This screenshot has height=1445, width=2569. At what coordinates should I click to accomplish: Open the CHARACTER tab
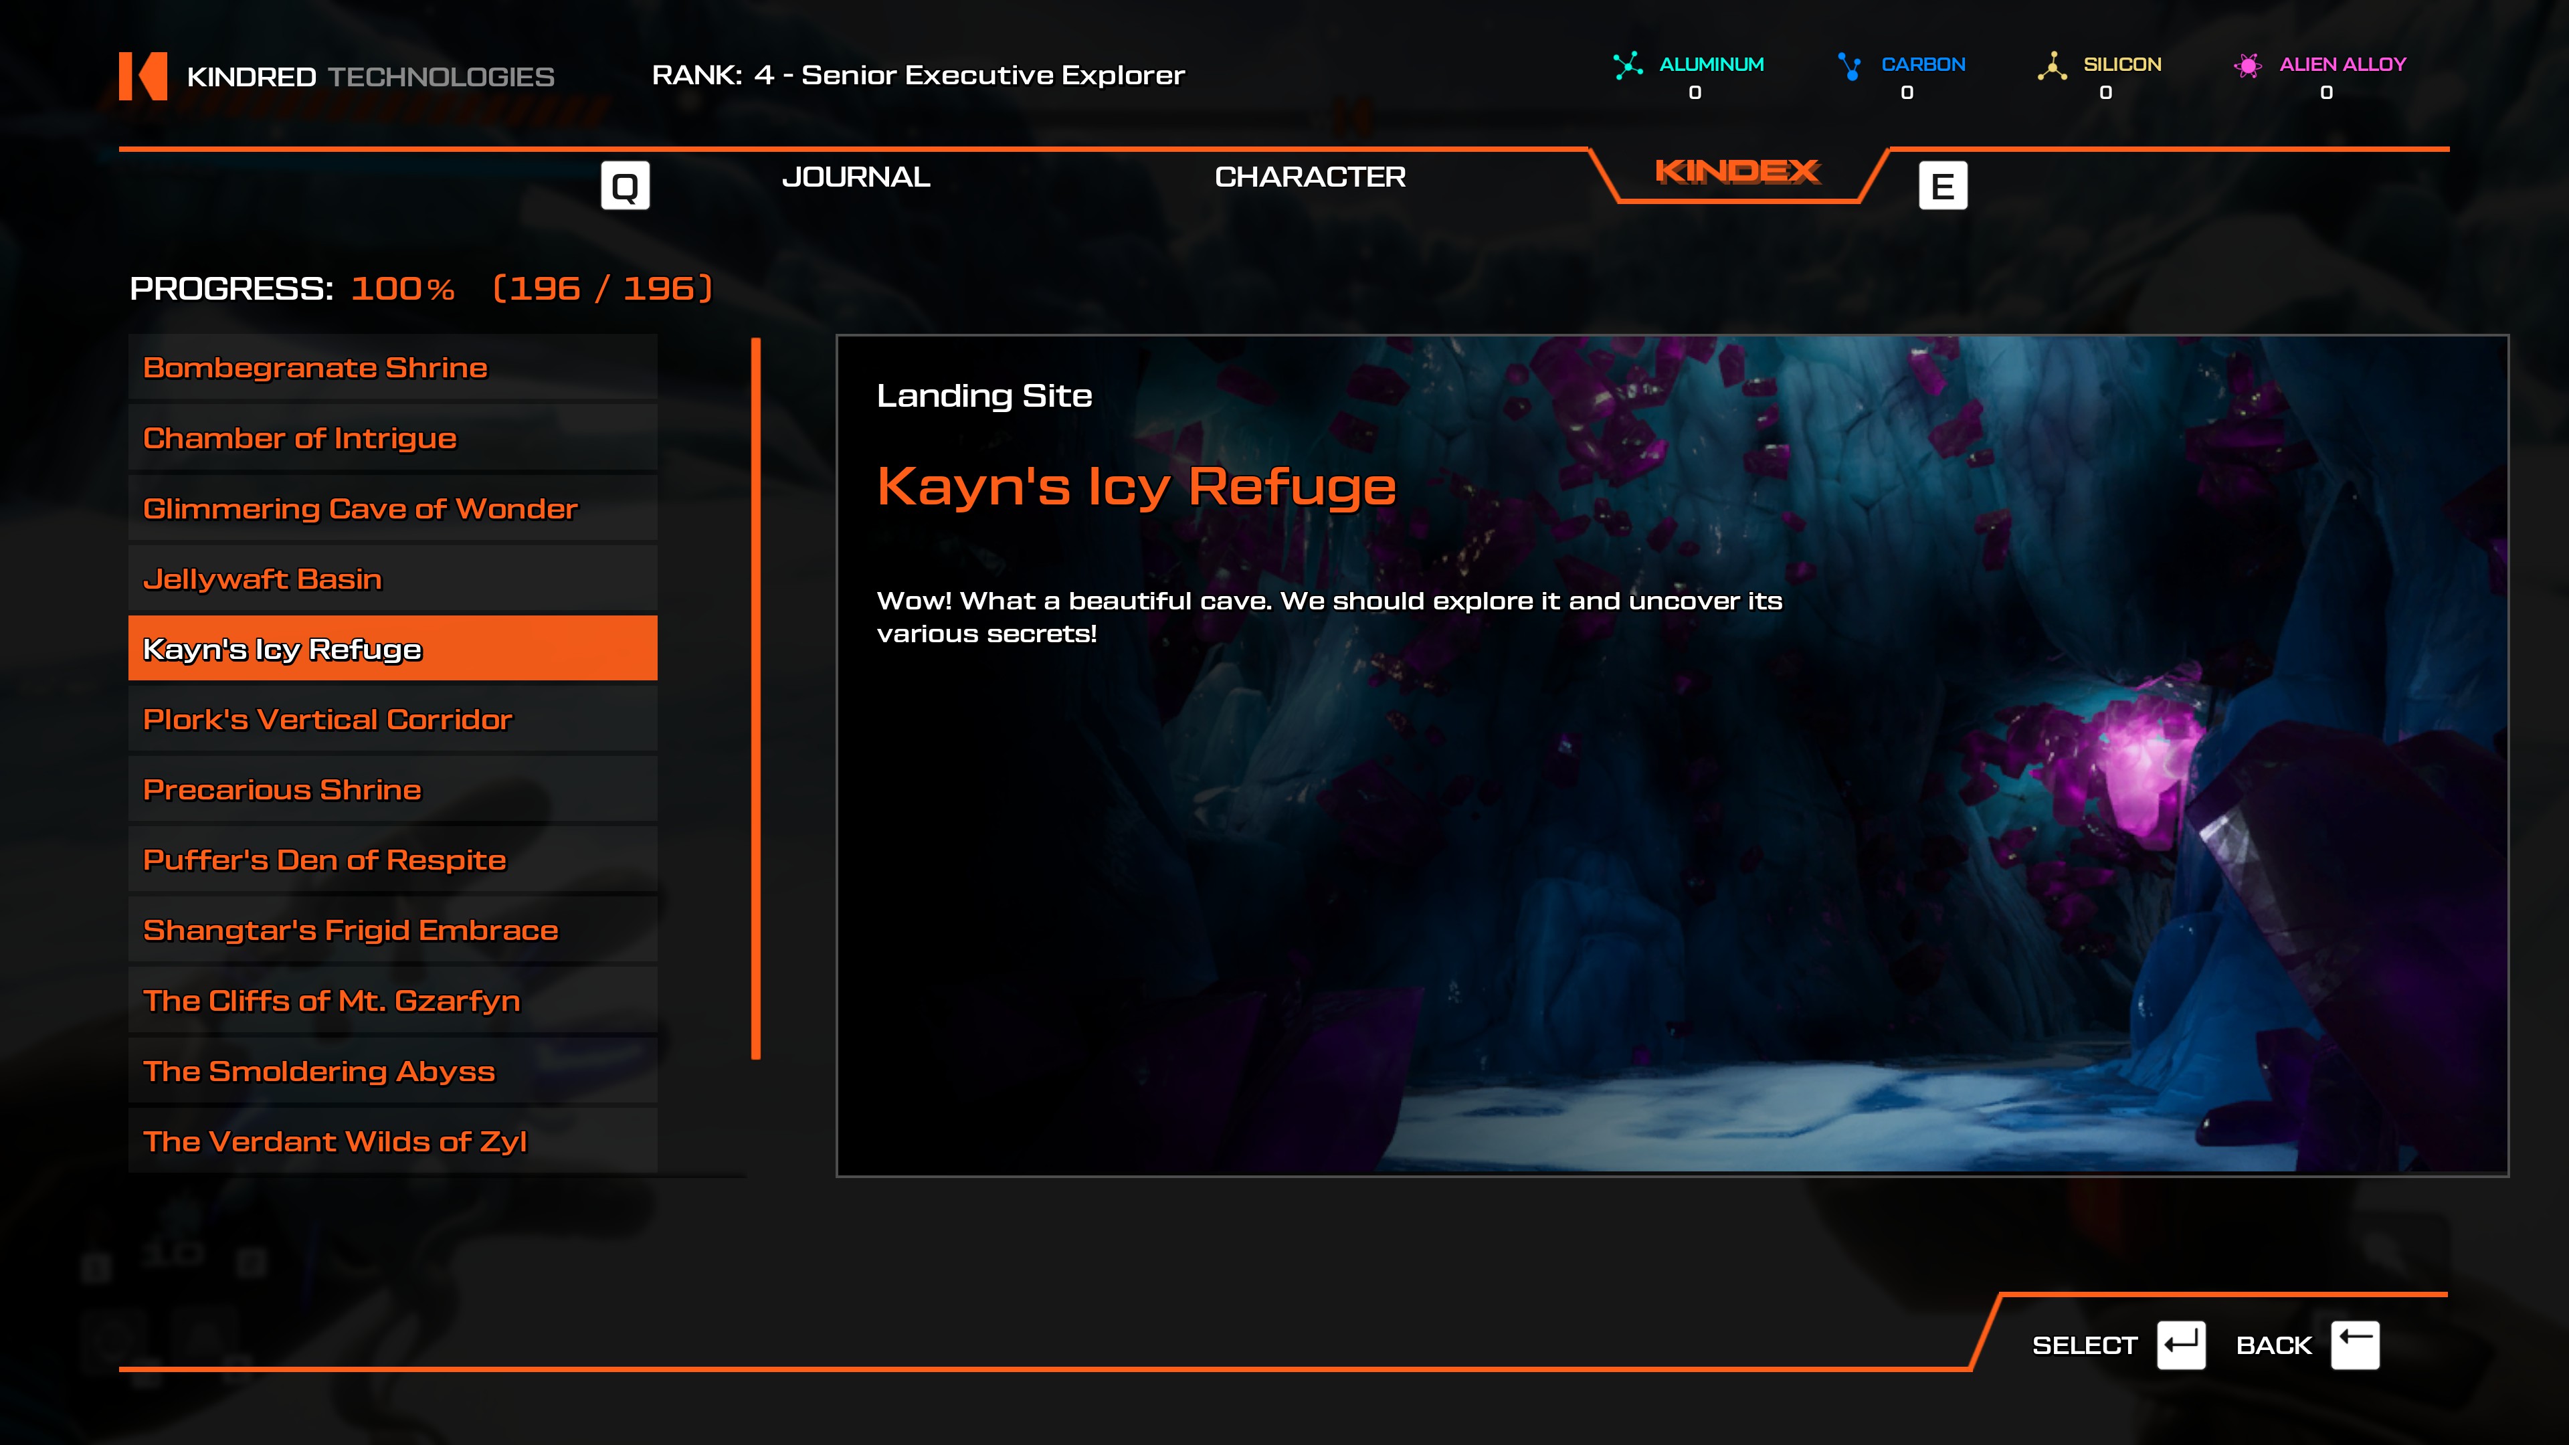click(1309, 177)
